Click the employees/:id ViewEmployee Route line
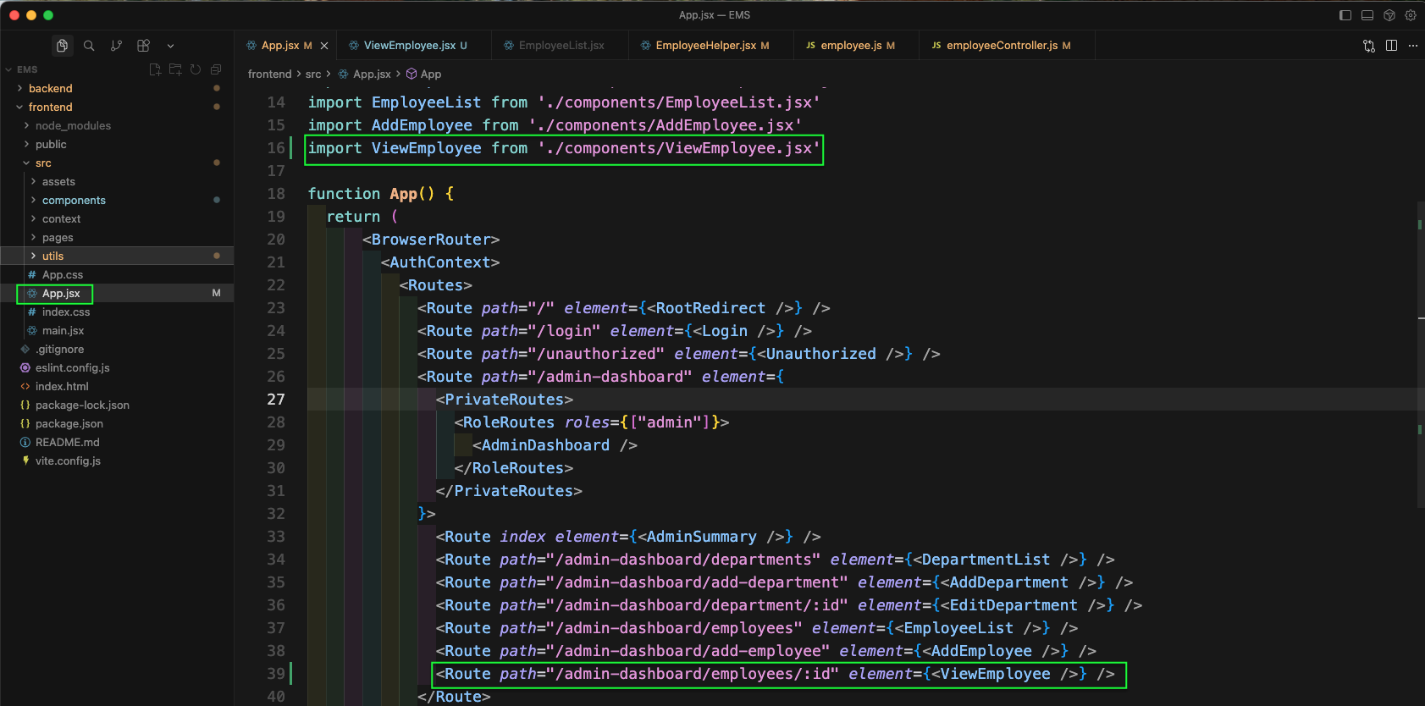The width and height of the screenshot is (1425, 706). [x=775, y=674]
